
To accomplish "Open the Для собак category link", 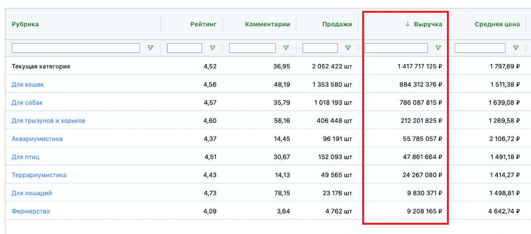I will pos(27,103).
